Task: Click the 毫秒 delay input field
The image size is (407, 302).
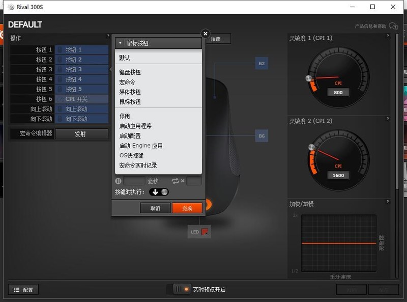Action: point(133,181)
